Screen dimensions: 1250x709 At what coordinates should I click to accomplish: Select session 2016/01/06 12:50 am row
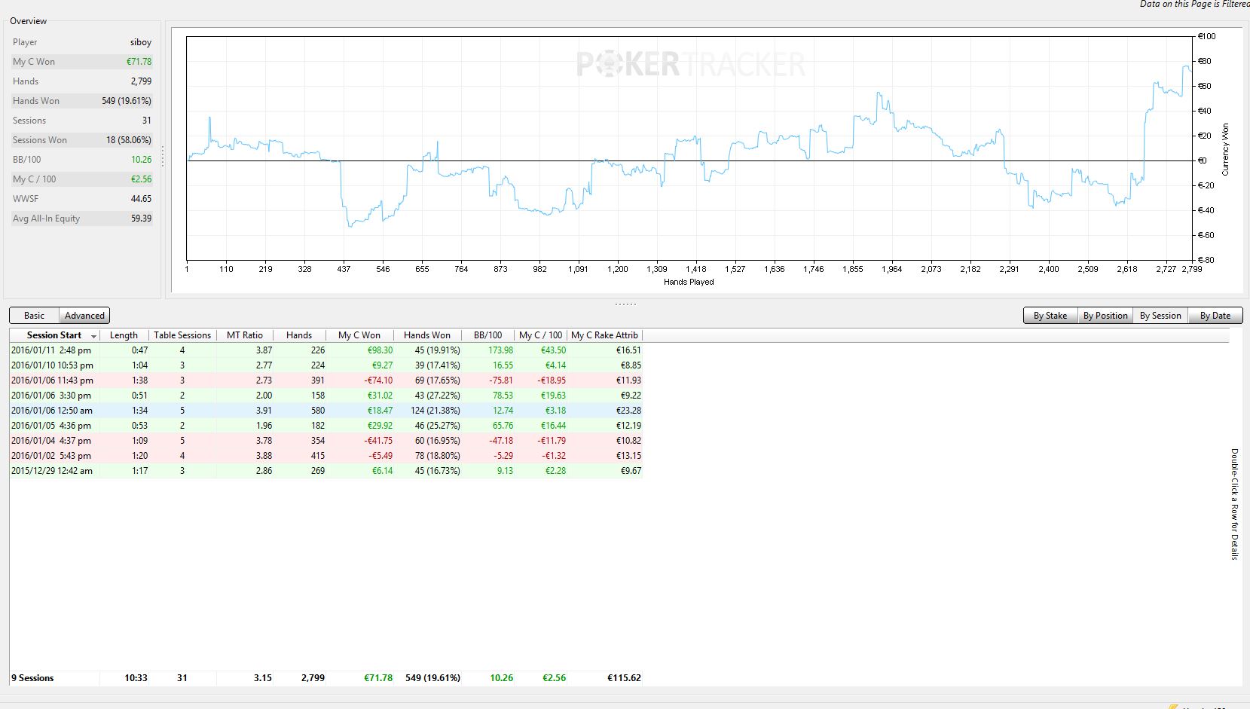point(325,411)
